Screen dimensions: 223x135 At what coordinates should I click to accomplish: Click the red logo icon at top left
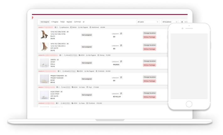point(32,18)
